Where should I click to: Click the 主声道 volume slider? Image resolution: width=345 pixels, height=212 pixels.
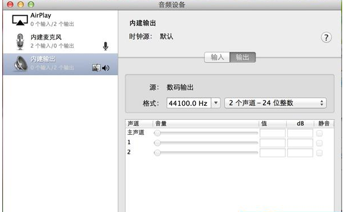[x=206, y=133]
